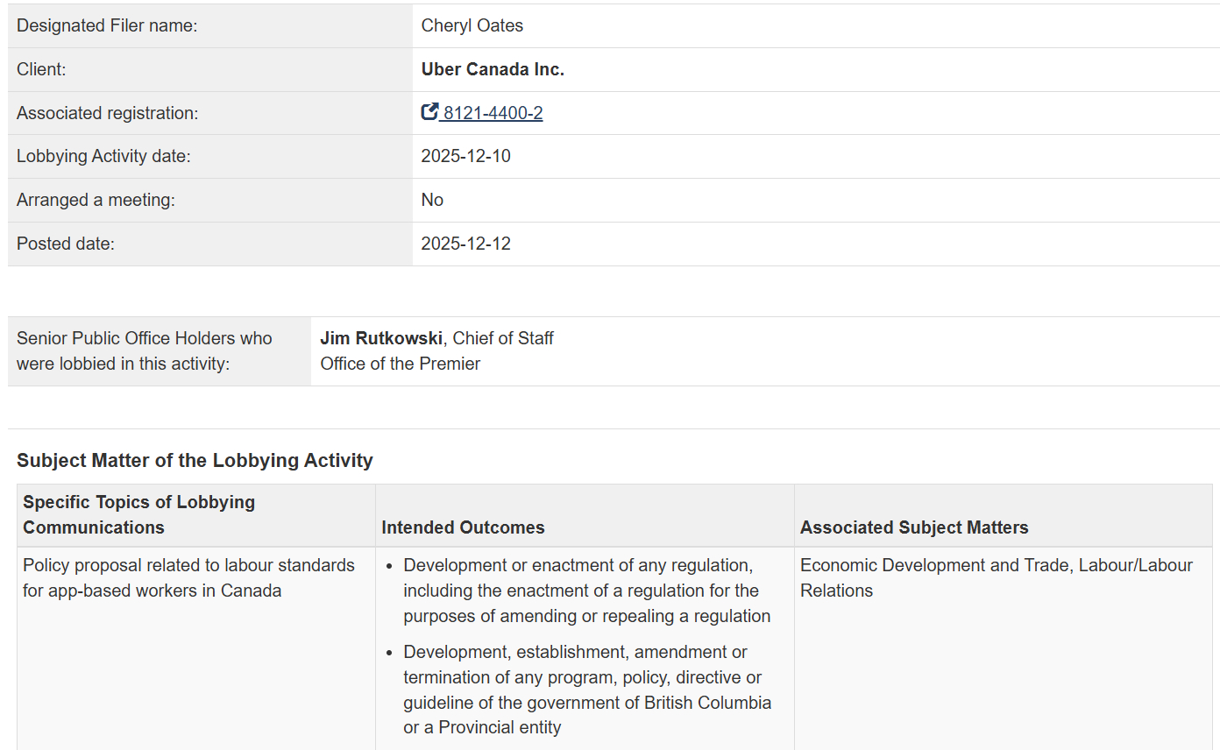Click the Posted date value 2025-12-12
Image resolution: width=1220 pixels, height=750 pixels.
465,244
